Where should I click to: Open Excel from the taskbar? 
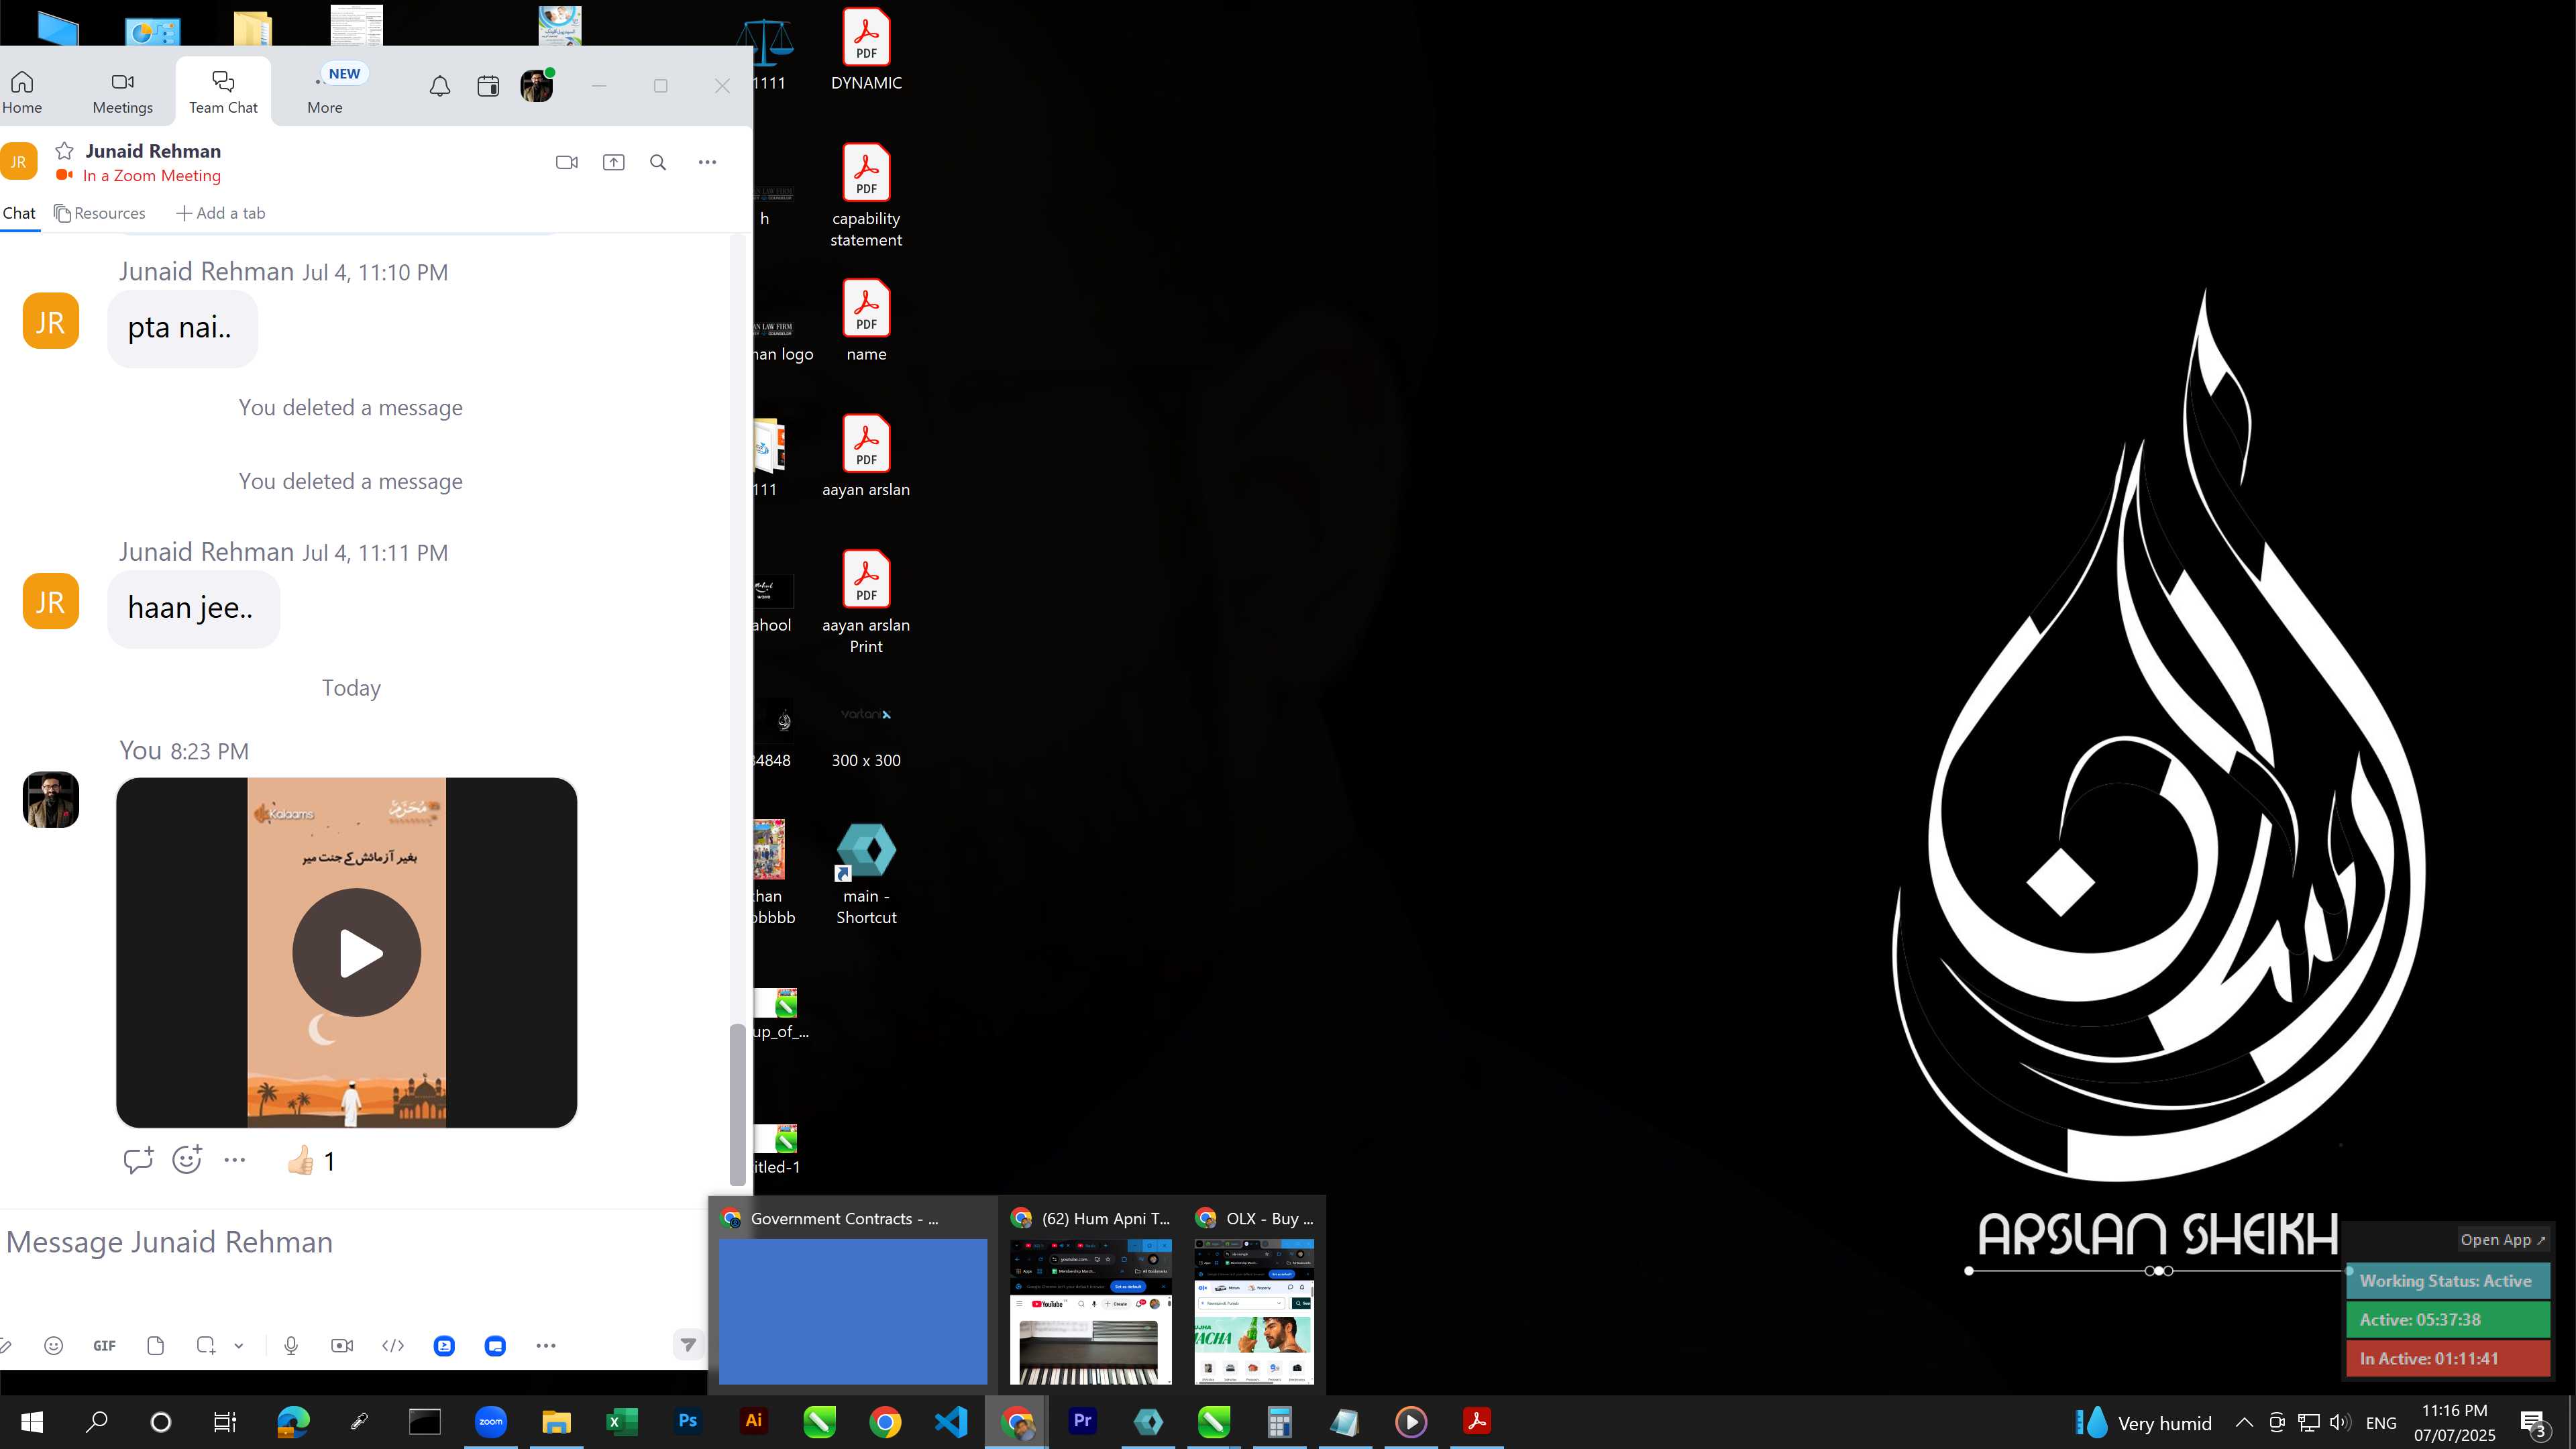click(x=621, y=1421)
